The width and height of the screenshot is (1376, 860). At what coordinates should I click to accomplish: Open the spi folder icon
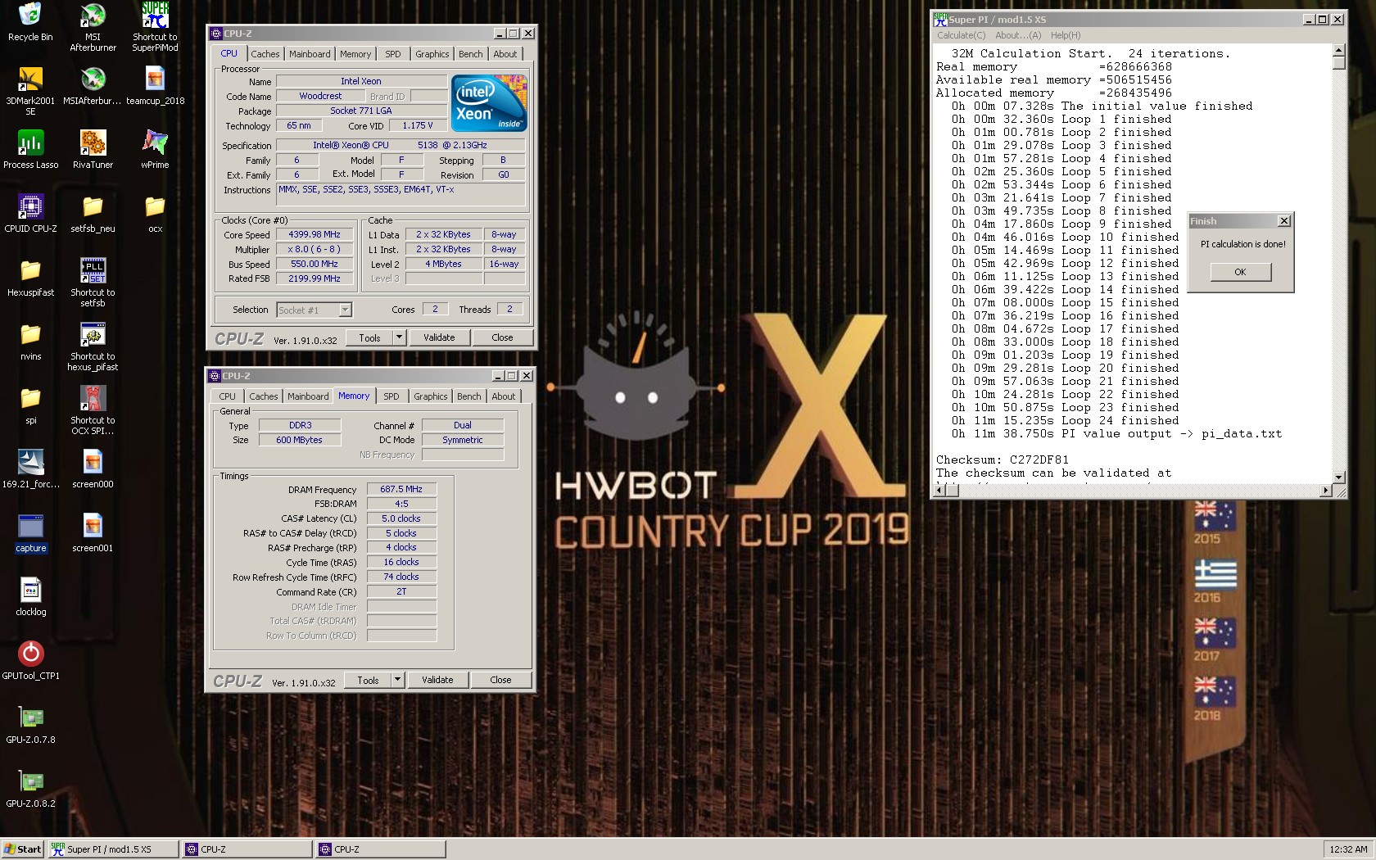[x=30, y=405]
